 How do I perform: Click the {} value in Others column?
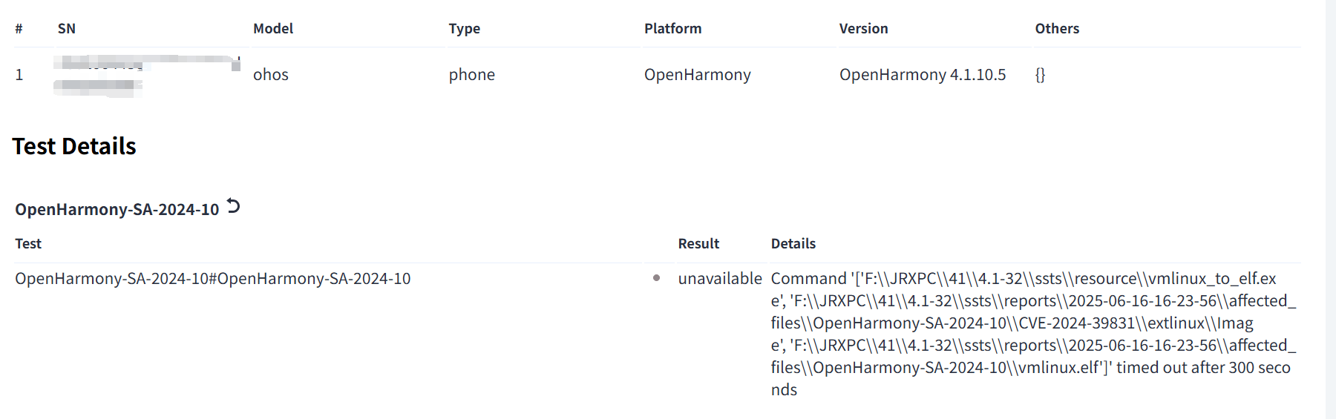[x=1040, y=74]
